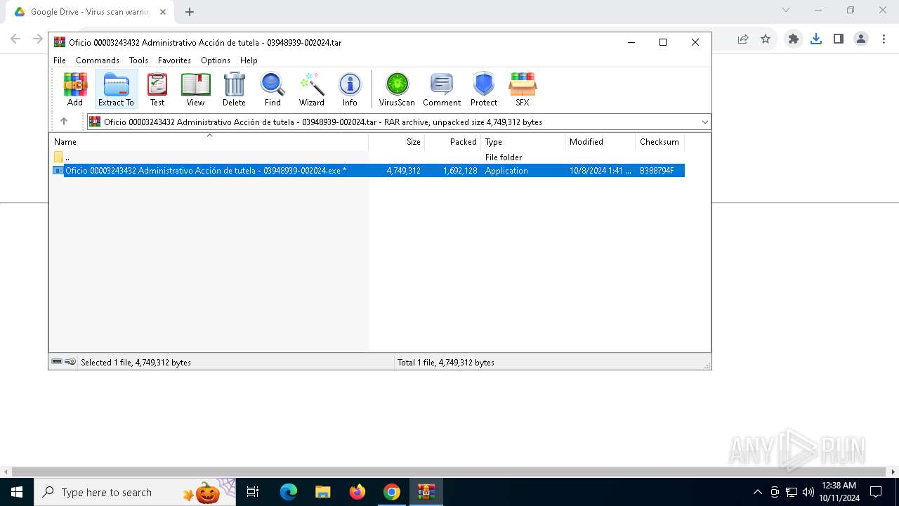Click the disk icon in WinRAR status bar
The width and height of the screenshot is (899, 506).
[x=57, y=362]
